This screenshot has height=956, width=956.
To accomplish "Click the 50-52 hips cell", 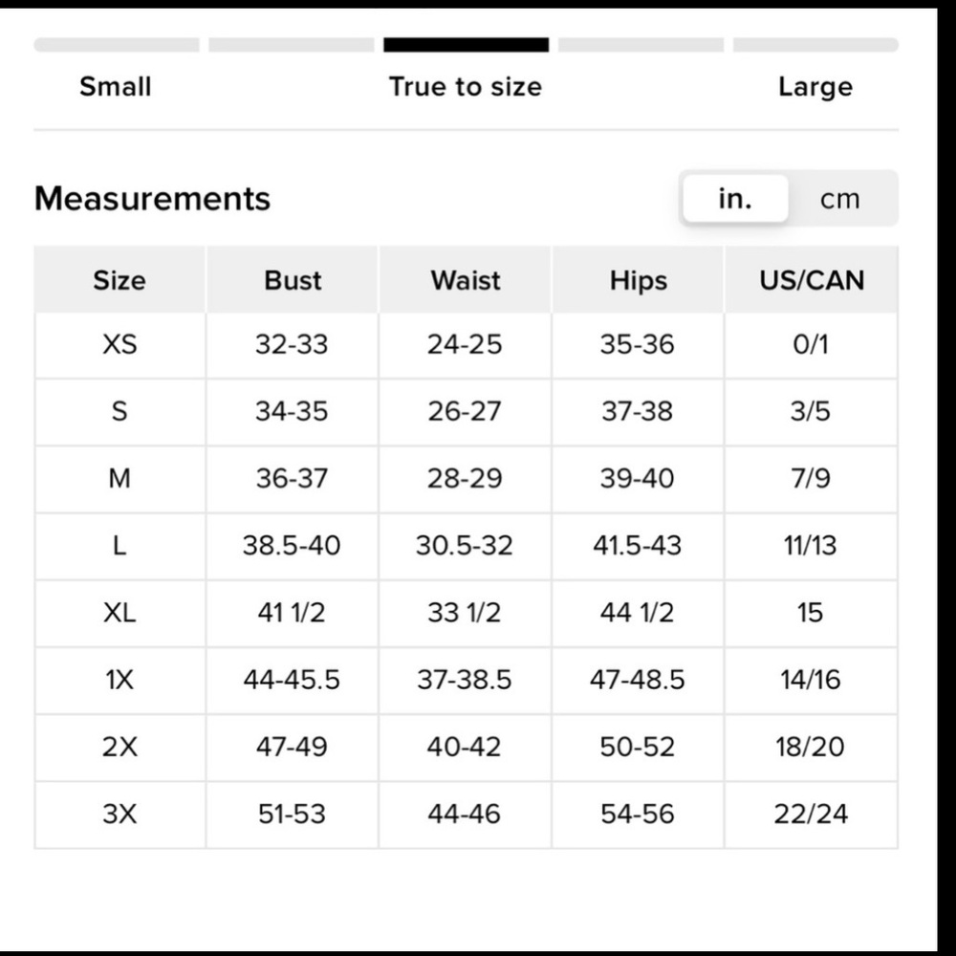I will 638,748.
